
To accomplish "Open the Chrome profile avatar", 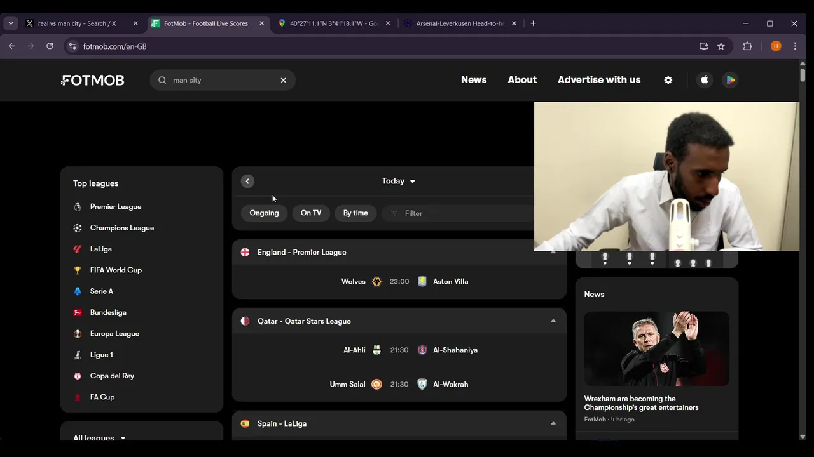I will [776, 46].
